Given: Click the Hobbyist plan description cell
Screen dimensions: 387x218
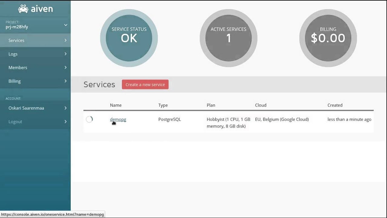Looking at the screenshot, I should point(229,123).
